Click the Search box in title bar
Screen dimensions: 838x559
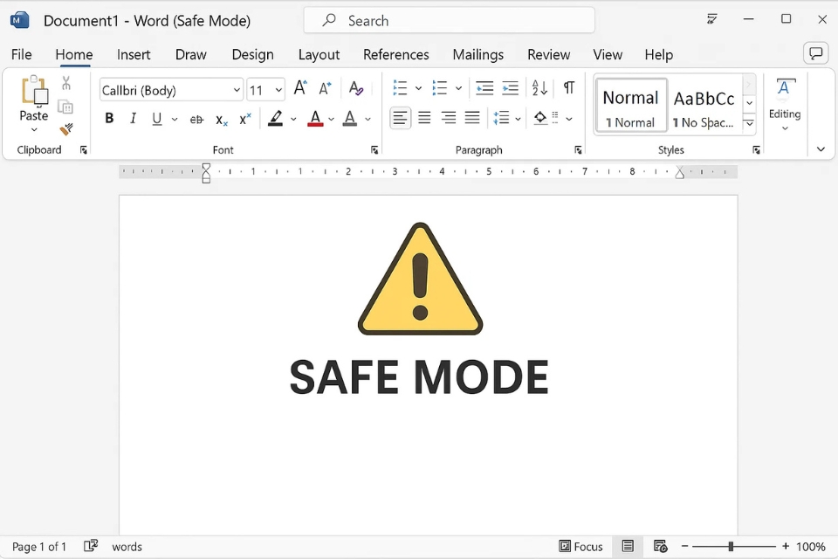449,20
